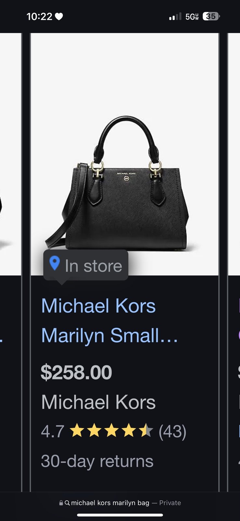
Task: Tap the 5G network indicator
Action: [x=192, y=17]
